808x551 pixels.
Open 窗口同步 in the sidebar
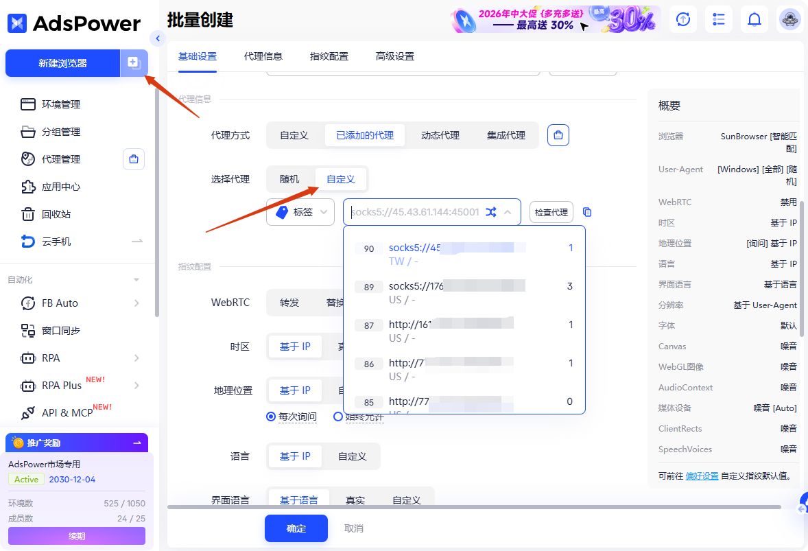pyautogui.click(x=61, y=330)
